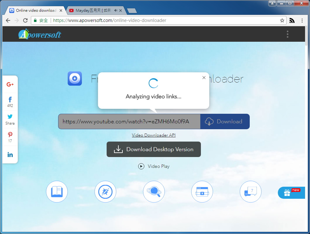Click the new gift box badge
Image resolution: width=310 pixels, height=234 pixels.
coord(292,193)
